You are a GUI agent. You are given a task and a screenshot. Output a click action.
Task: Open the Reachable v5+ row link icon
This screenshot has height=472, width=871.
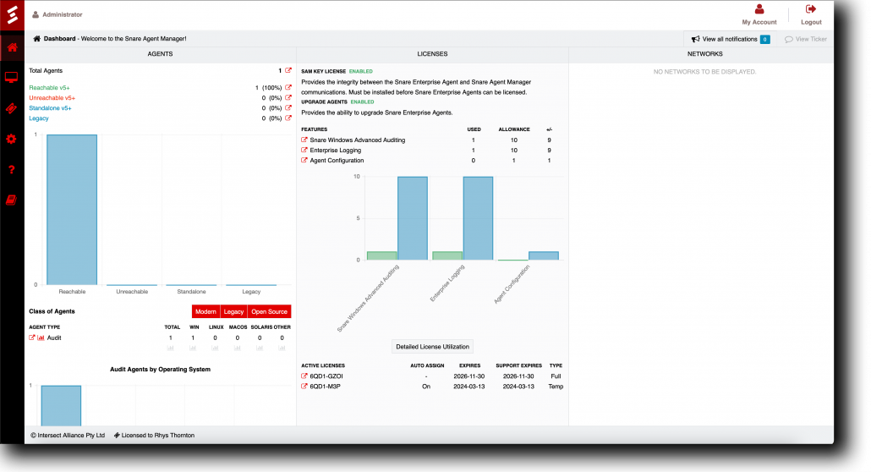pyautogui.click(x=288, y=87)
